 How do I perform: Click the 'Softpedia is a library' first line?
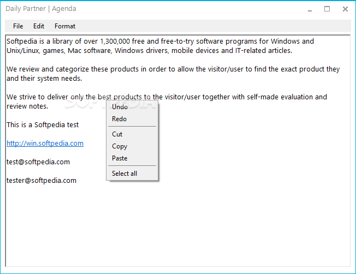point(160,41)
